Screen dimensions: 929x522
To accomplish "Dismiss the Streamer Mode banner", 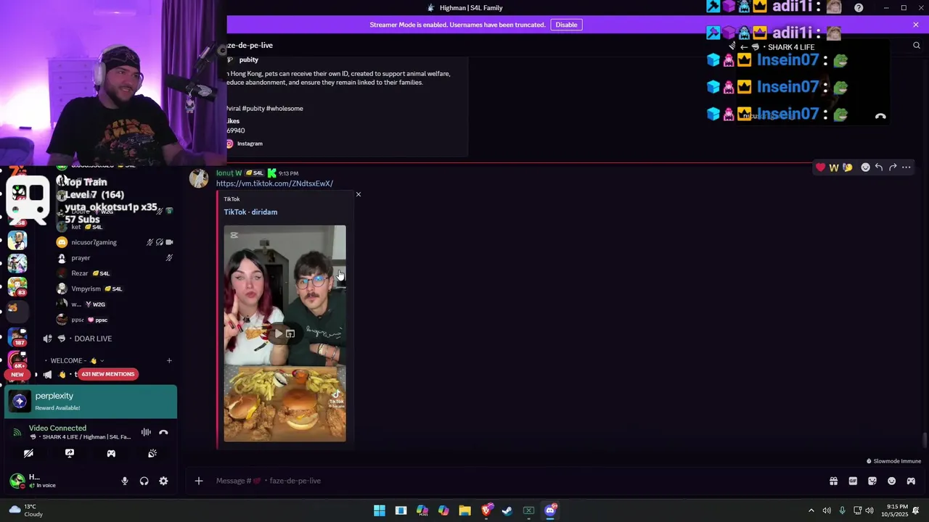I will click(916, 25).
